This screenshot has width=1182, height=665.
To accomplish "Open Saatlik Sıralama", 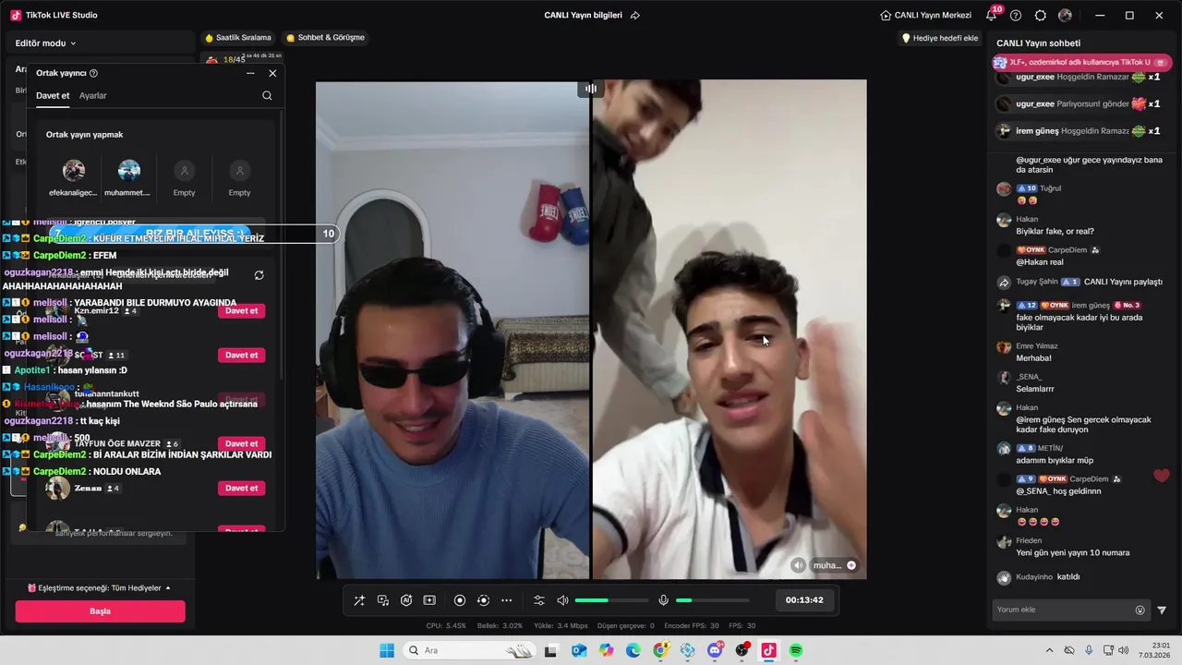I will click(238, 38).
